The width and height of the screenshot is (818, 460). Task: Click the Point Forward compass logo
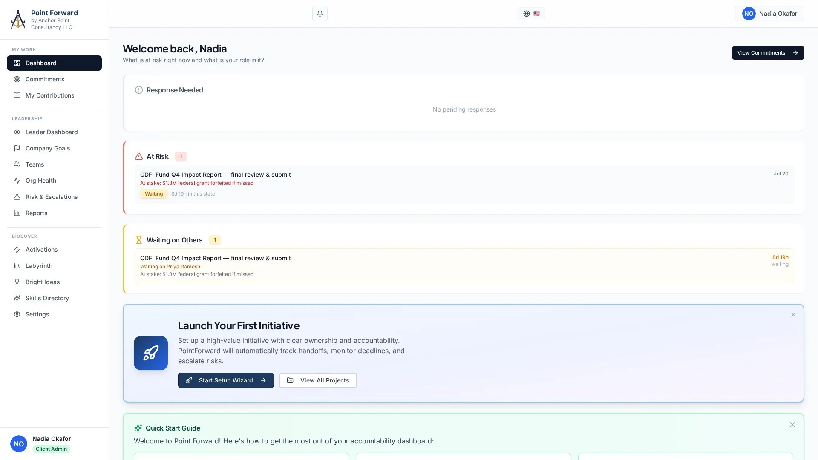click(18, 20)
